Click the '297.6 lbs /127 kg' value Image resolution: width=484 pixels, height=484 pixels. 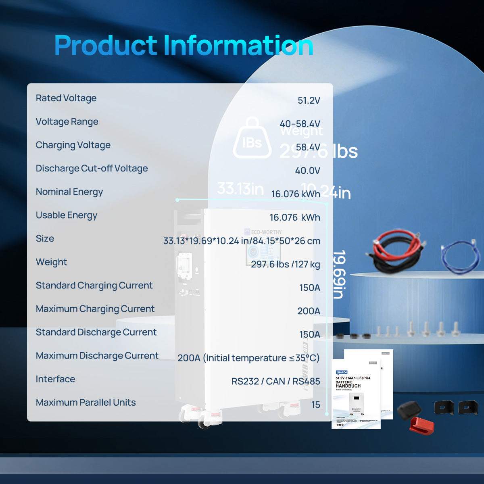click(x=286, y=264)
